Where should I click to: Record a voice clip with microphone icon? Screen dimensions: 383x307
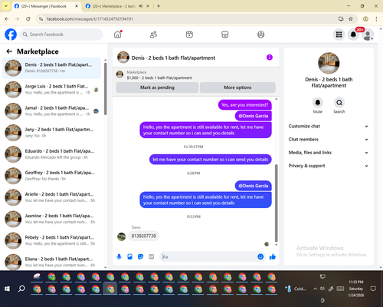[119, 256]
